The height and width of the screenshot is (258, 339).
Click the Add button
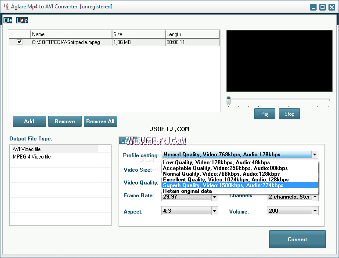[29, 122]
